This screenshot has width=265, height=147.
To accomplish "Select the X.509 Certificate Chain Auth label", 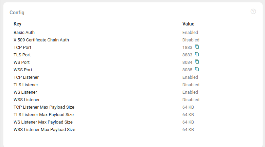I will tap(41, 40).
